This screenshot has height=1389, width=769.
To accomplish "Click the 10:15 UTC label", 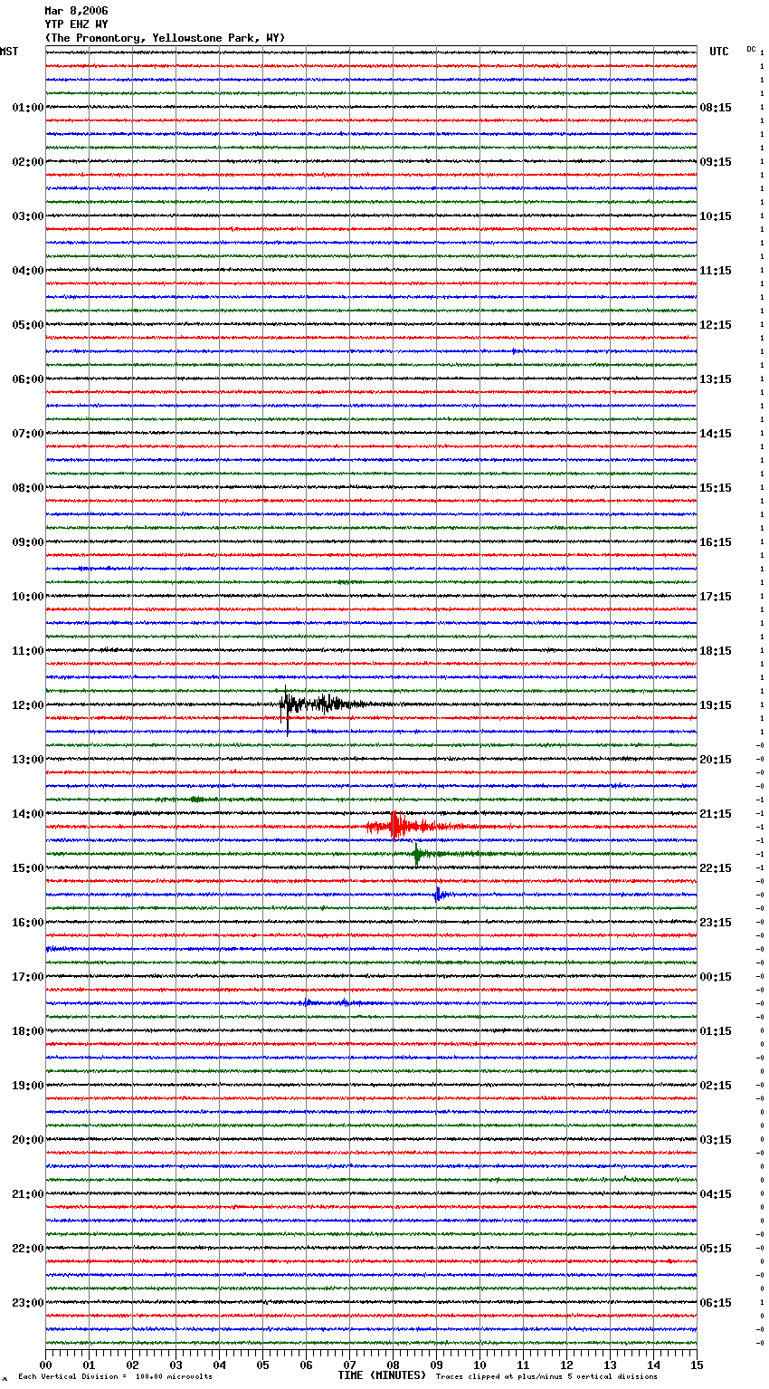I will pyautogui.click(x=716, y=216).
